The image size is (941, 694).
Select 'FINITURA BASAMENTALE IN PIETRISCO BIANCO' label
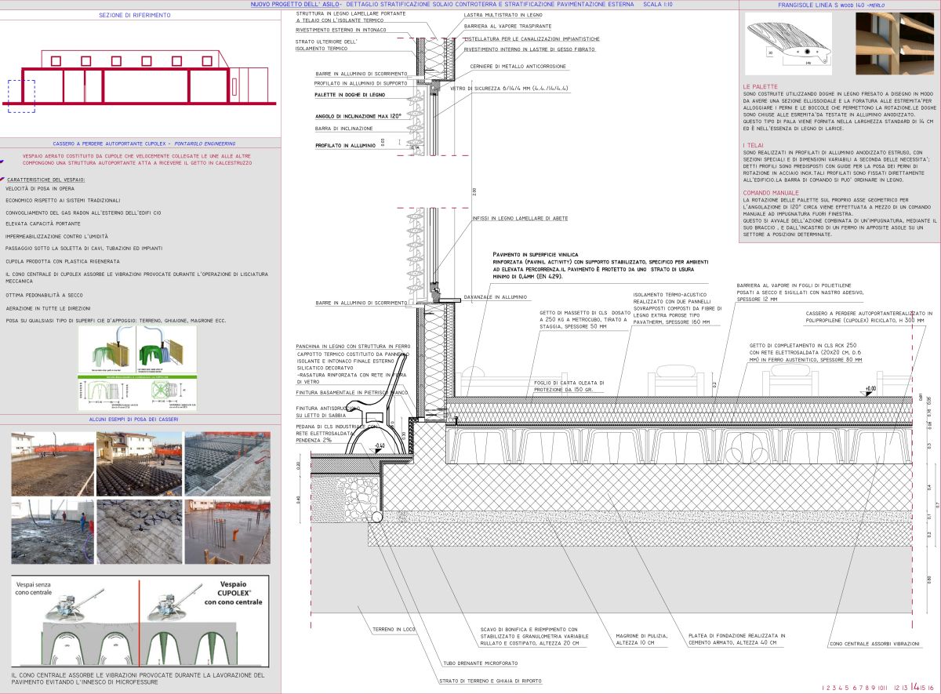(353, 392)
